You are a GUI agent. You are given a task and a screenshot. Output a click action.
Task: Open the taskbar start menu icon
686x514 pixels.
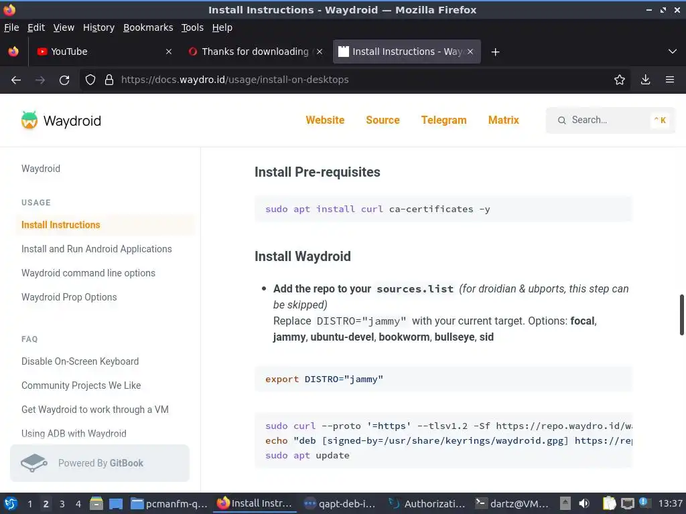(x=11, y=504)
